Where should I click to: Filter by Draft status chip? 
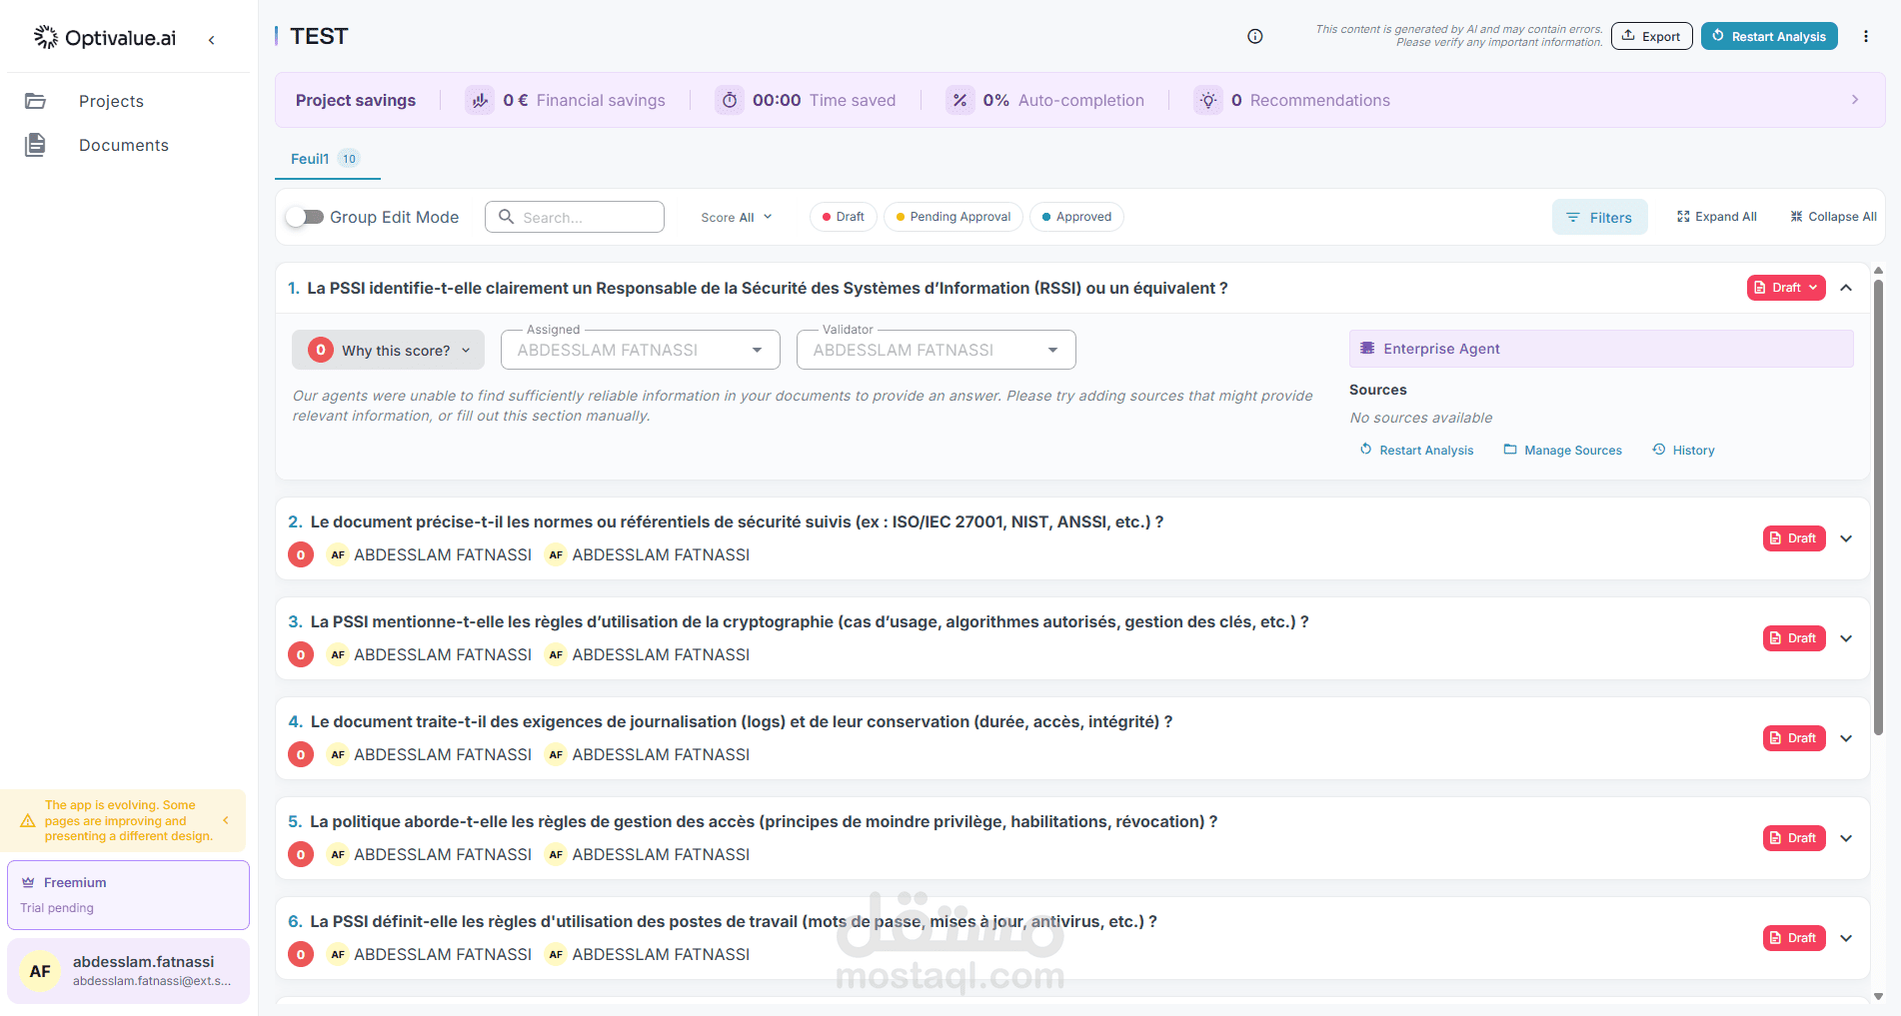click(x=844, y=217)
